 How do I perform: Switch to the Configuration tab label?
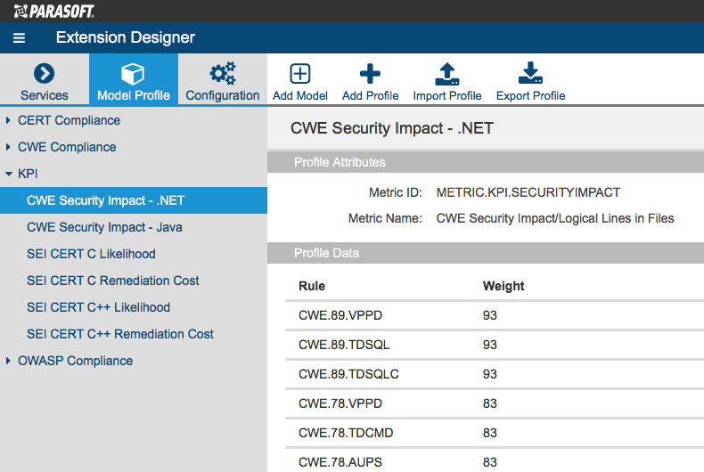tap(223, 95)
